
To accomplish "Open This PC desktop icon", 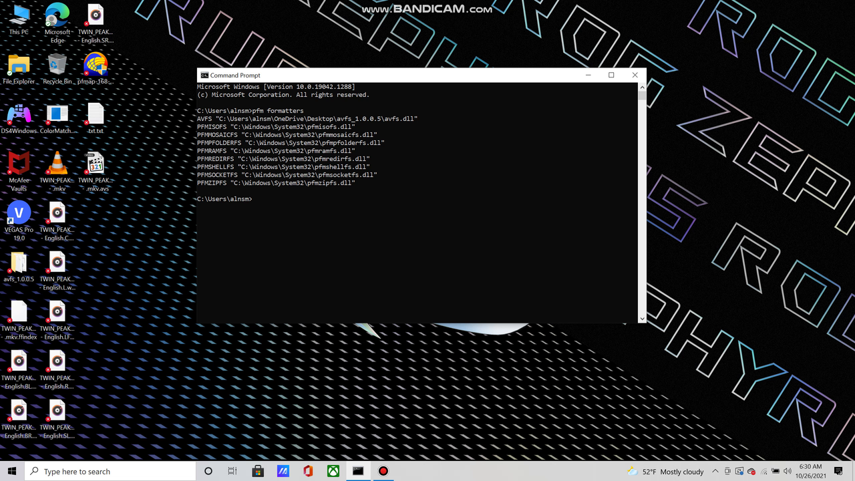I will 19,20.
